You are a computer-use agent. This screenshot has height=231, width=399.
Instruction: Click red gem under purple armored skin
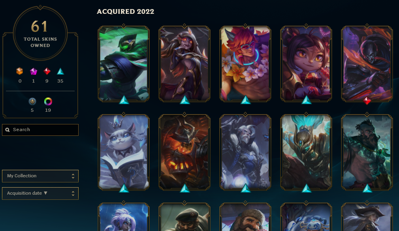367,101
